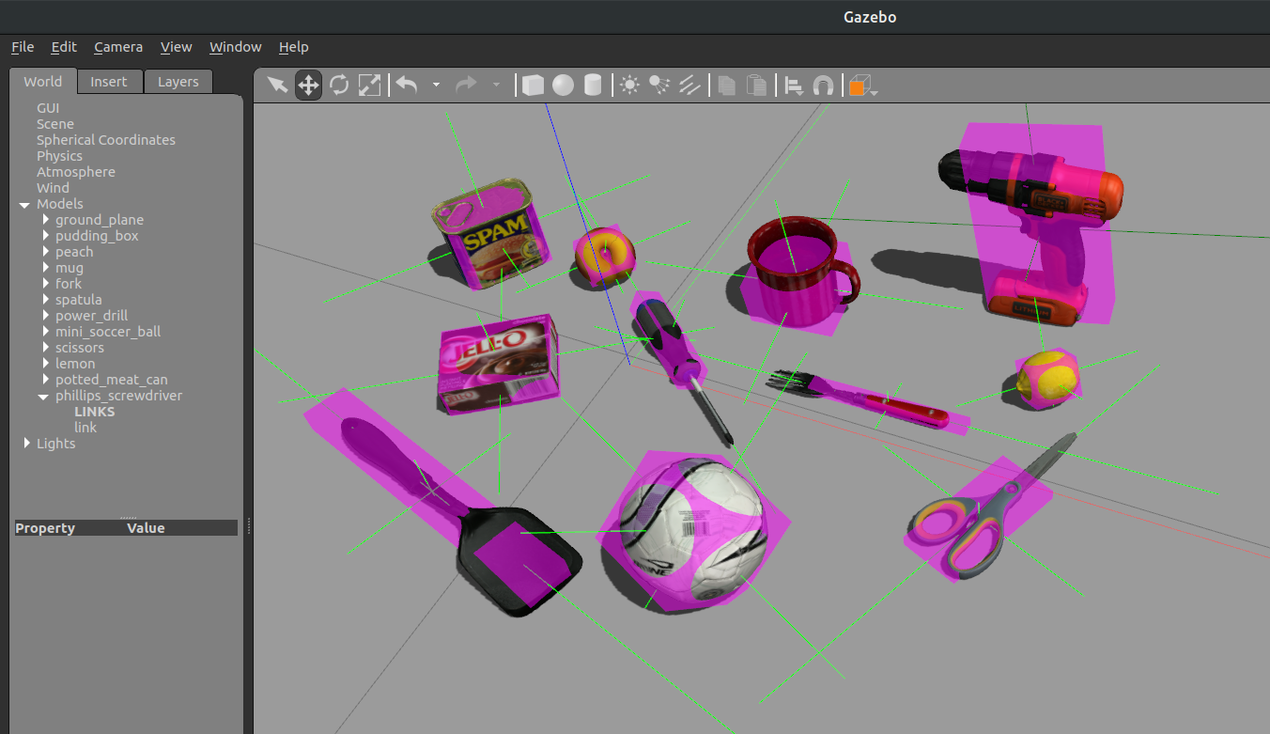Activate the rotate mode tool

339,86
